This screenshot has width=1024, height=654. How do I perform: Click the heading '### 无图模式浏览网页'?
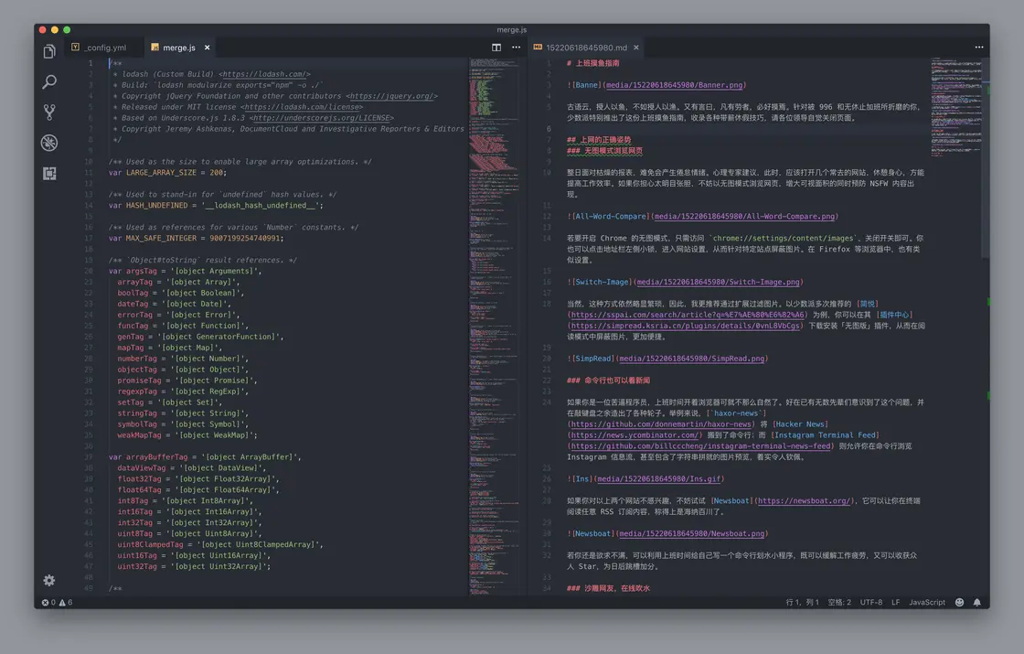click(604, 151)
